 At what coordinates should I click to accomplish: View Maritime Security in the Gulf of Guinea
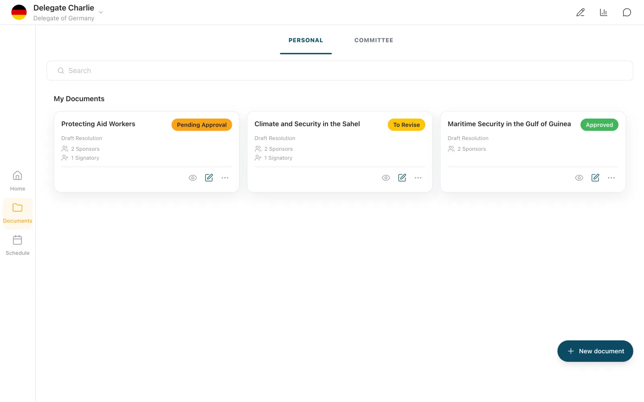(579, 178)
